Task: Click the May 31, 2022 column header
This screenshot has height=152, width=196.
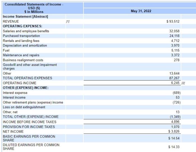Action: coord(141,11)
